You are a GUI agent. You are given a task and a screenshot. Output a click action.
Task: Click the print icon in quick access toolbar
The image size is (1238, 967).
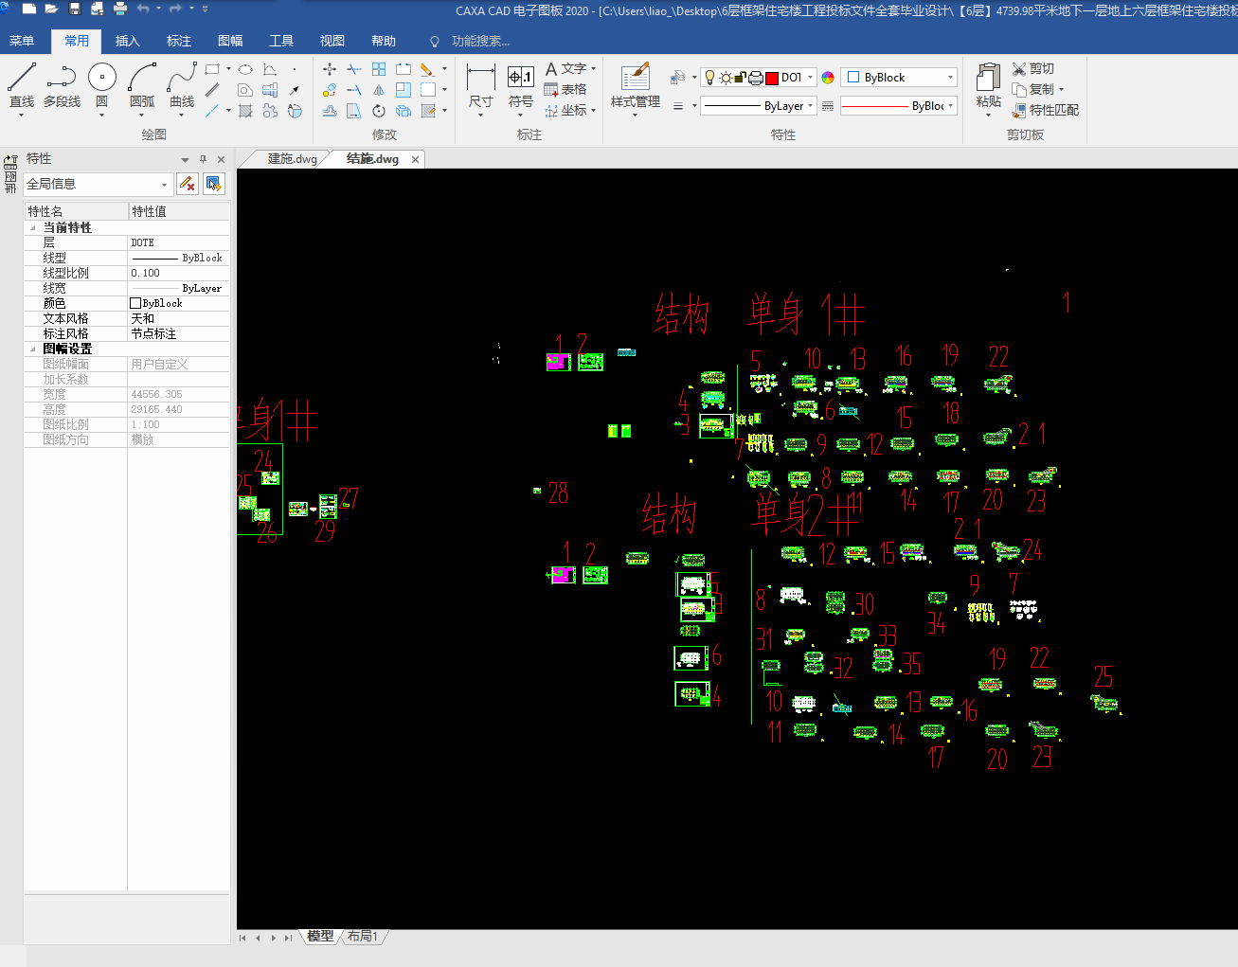click(120, 9)
